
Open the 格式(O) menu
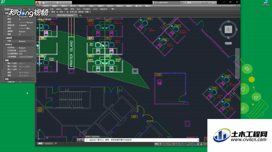click(82, 6)
